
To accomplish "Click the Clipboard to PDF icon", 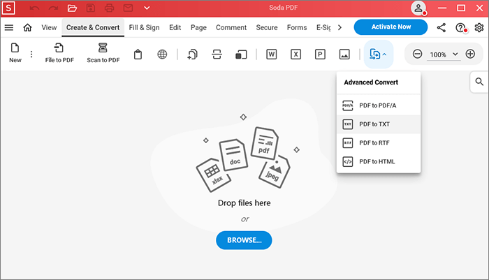I will (138, 54).
